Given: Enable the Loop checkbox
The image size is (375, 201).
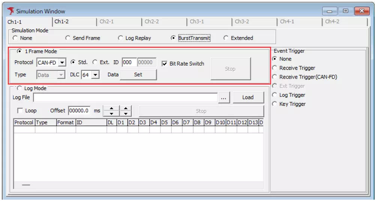Looking at the screenshot, I should pyautogui.click(x=20, y=111).
